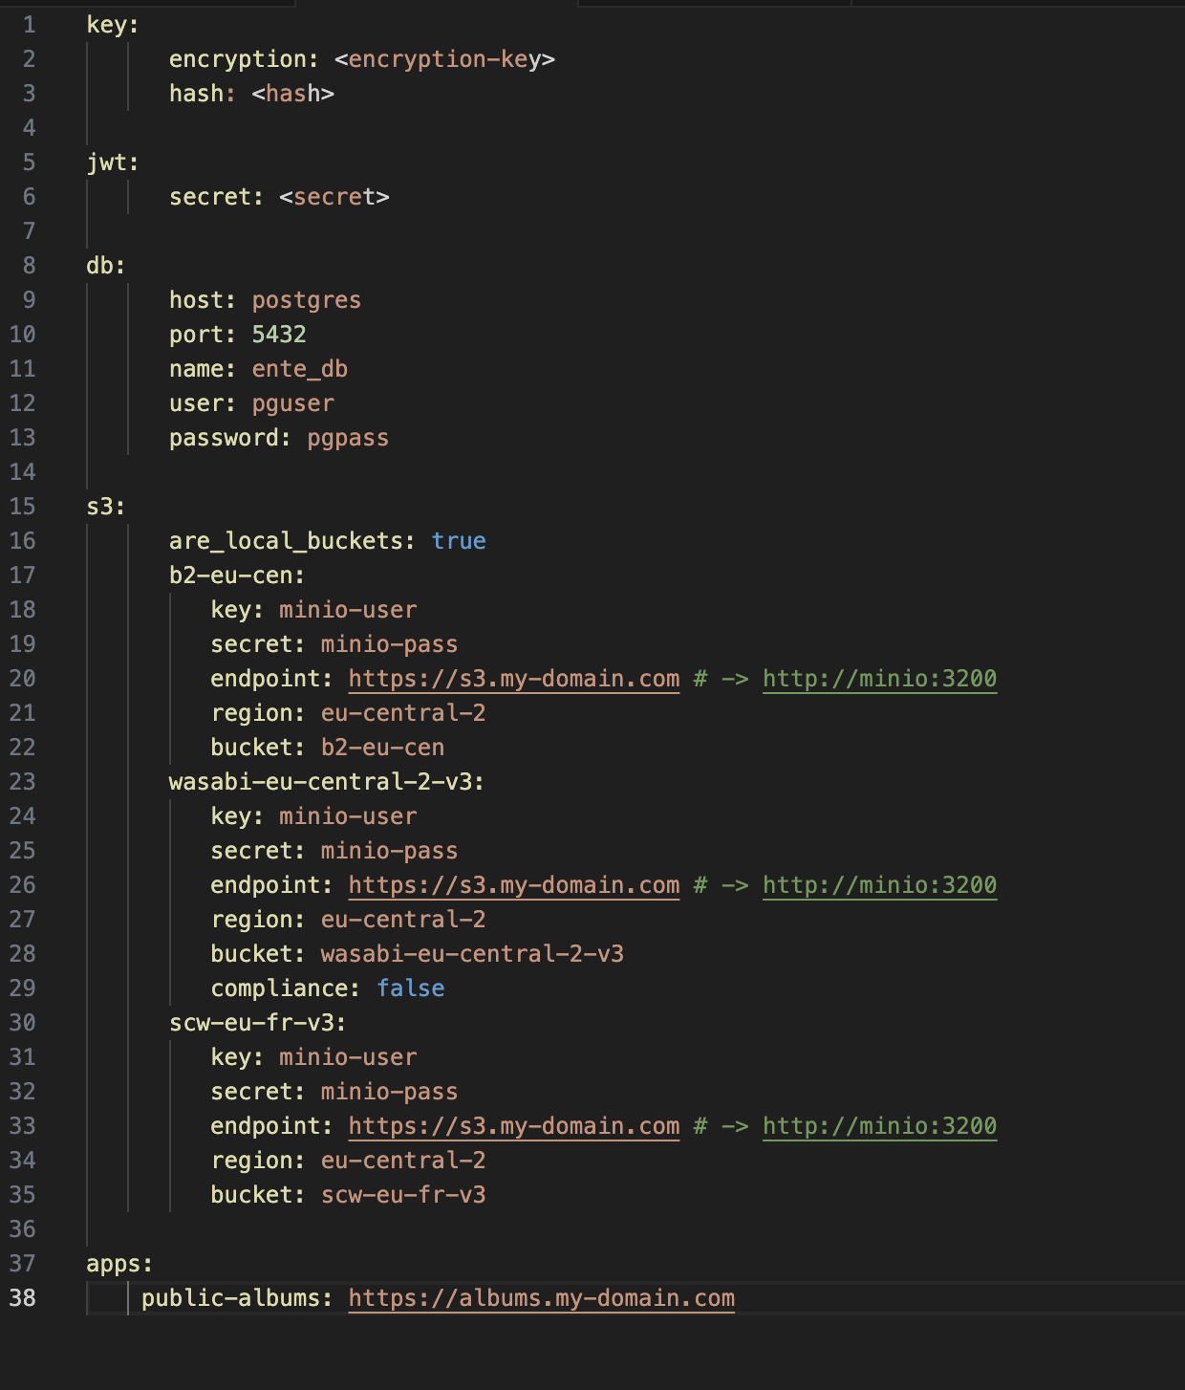
Task: Click the jwt <secret> placeholder value
Action: [x=334, y=197]
